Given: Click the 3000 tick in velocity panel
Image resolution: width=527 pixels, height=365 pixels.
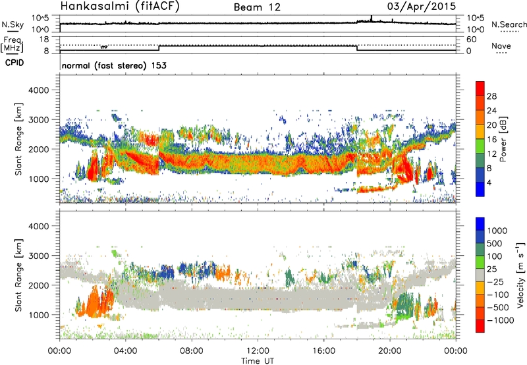Looking at the screenshot, I should (x=38, y=256).
